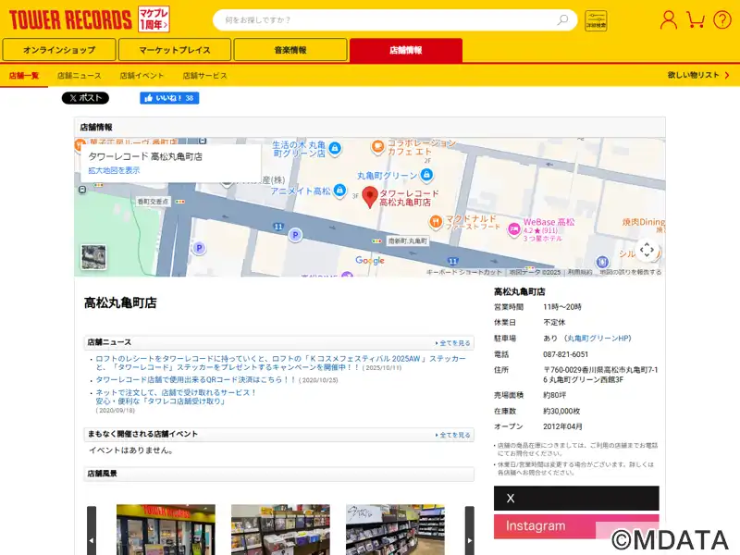
Task: Open the マケプレ1周年 banner badge
Action: 154,19
